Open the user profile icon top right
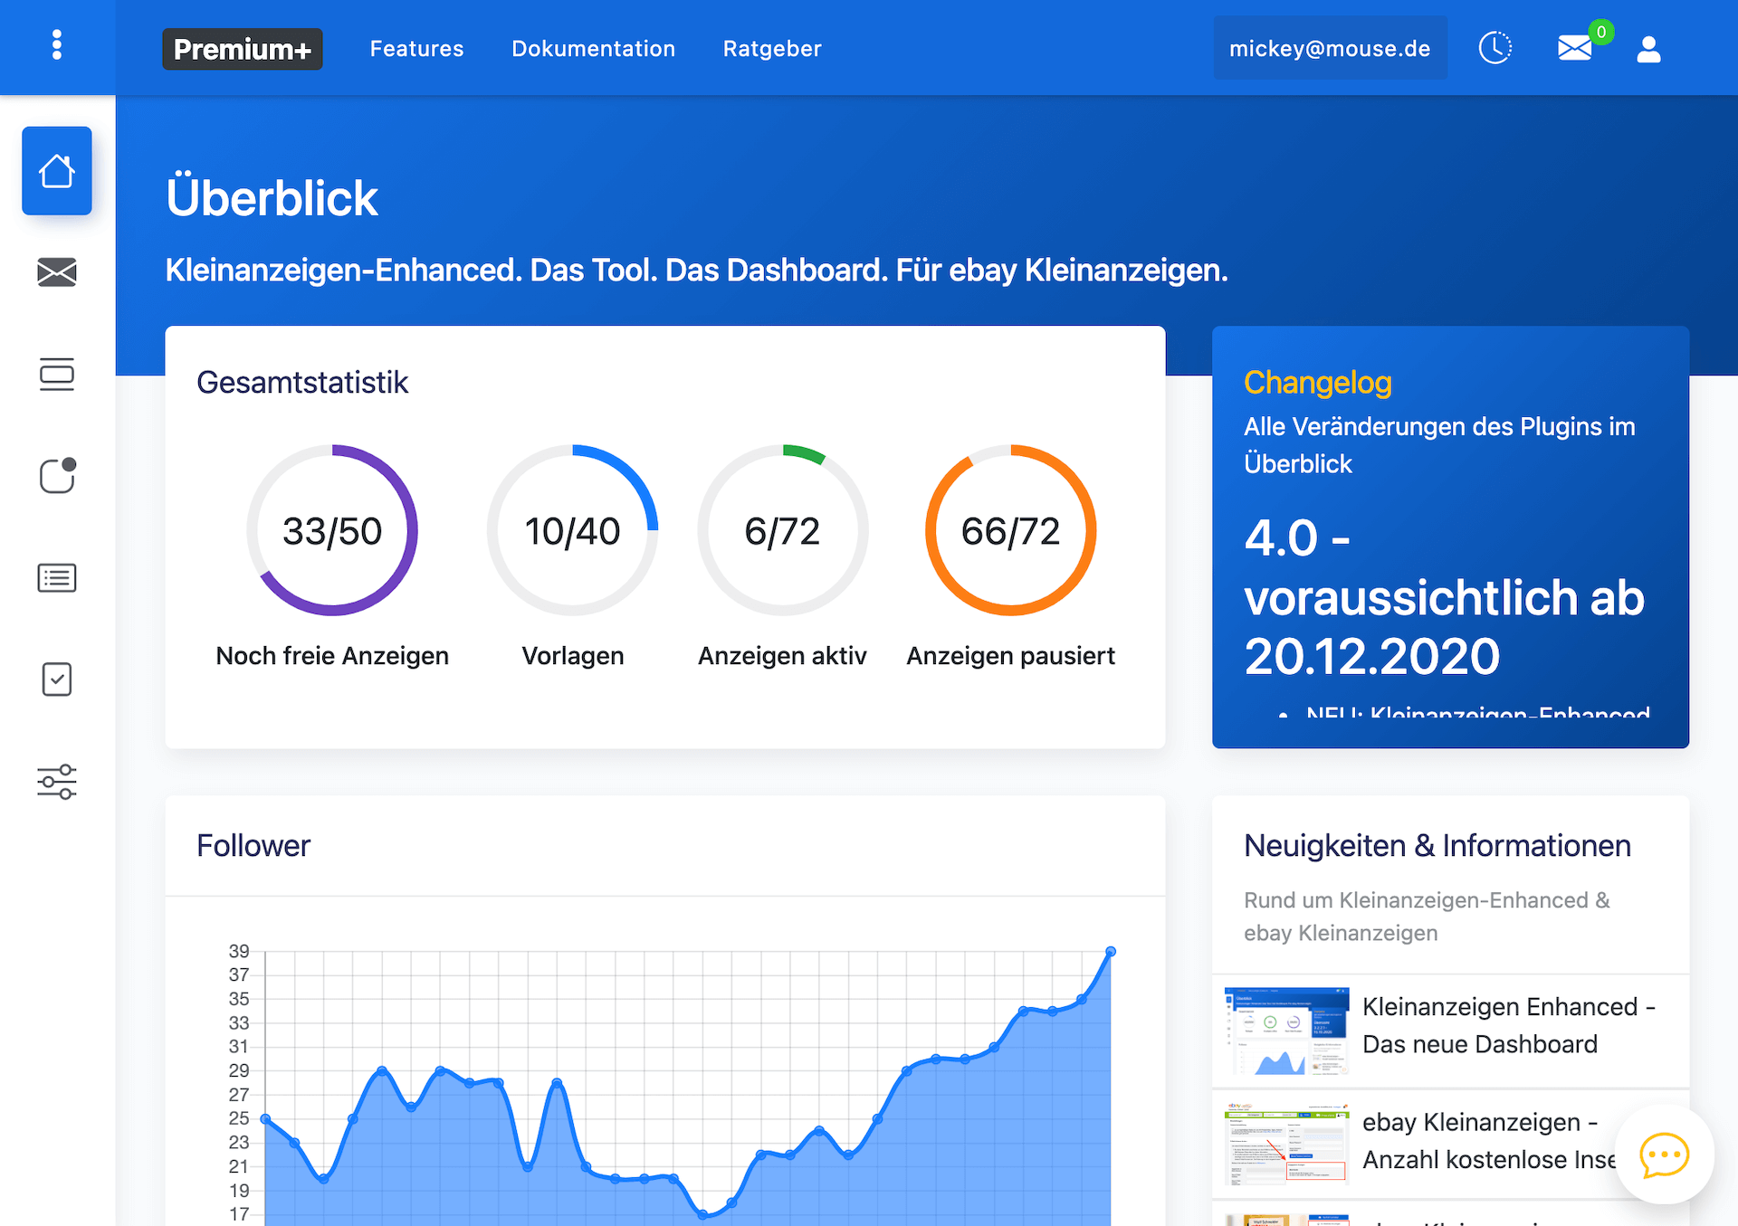 click(1648, 51)
